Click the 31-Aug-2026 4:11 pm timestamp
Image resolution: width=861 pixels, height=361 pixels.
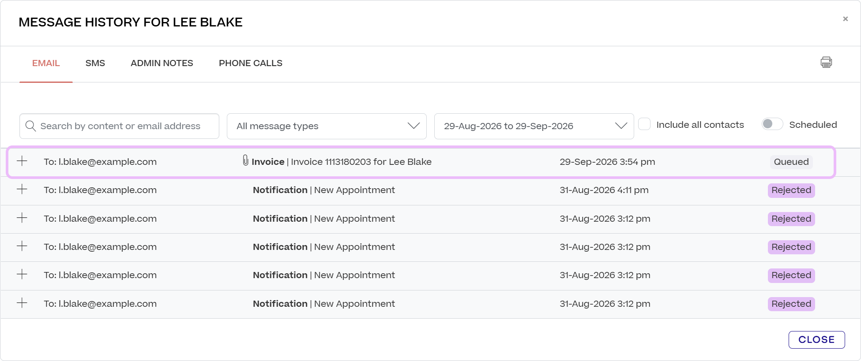point(604,190)
